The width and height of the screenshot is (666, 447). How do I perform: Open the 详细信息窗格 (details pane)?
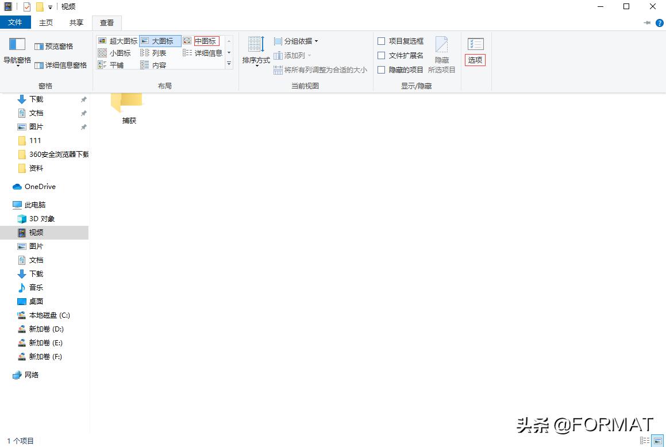59,64
